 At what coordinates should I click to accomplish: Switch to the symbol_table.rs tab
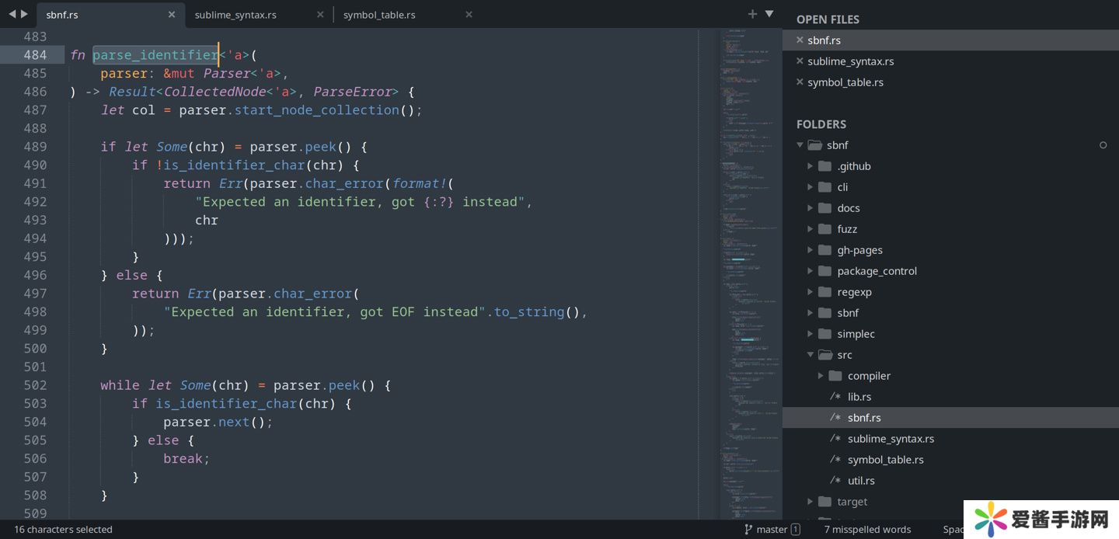[379, 15]
